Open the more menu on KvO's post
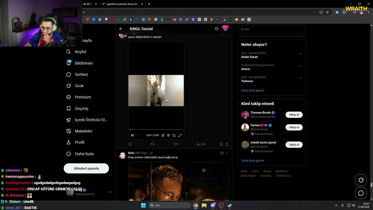The image size is (373, 210). 227,153
